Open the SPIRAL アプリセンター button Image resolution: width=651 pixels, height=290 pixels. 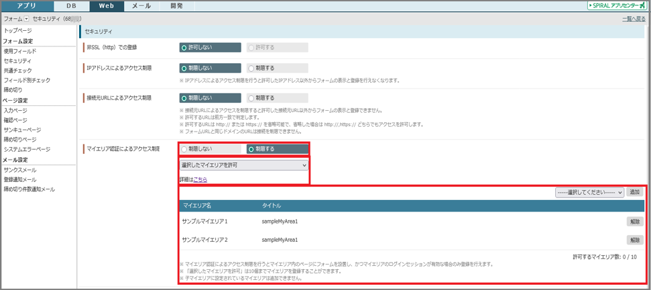tap(617, 6)
